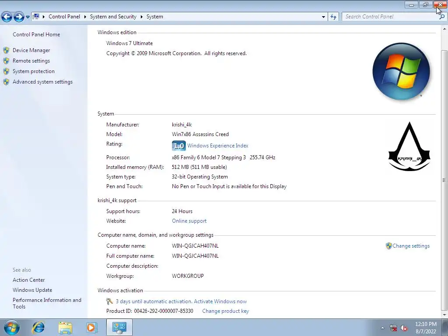Go back with the Back arrow button

pos(7,17)
